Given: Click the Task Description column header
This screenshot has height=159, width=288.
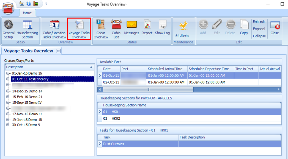Looking at the screenshot, I should [230, 137].
